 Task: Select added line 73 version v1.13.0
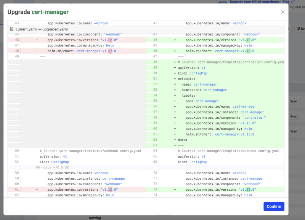tap(215, 190)
